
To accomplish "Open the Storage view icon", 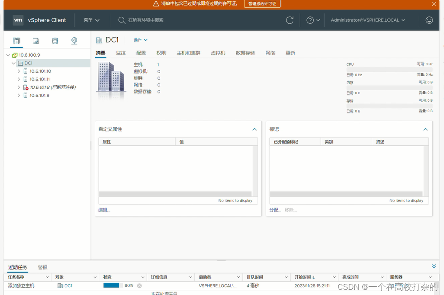I will tap(55, 41).
